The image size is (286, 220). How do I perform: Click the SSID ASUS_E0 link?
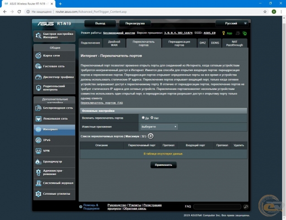(209, 33)
